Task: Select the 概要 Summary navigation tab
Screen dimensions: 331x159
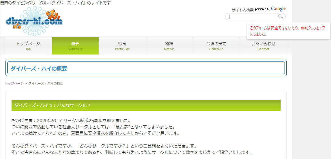Action: point(75,46)
